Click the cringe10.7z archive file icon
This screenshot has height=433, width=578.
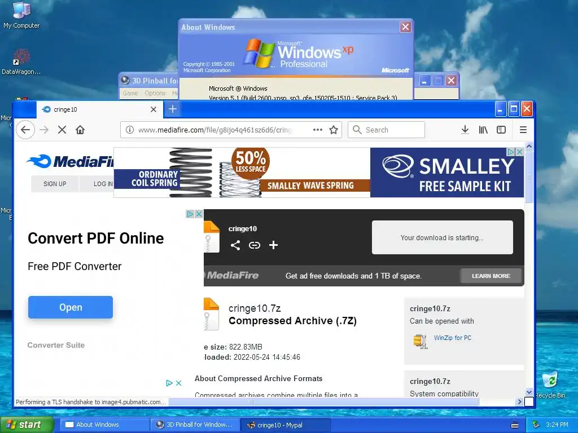212,313
